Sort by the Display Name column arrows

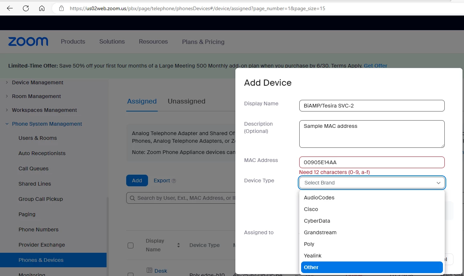point(178,245)
